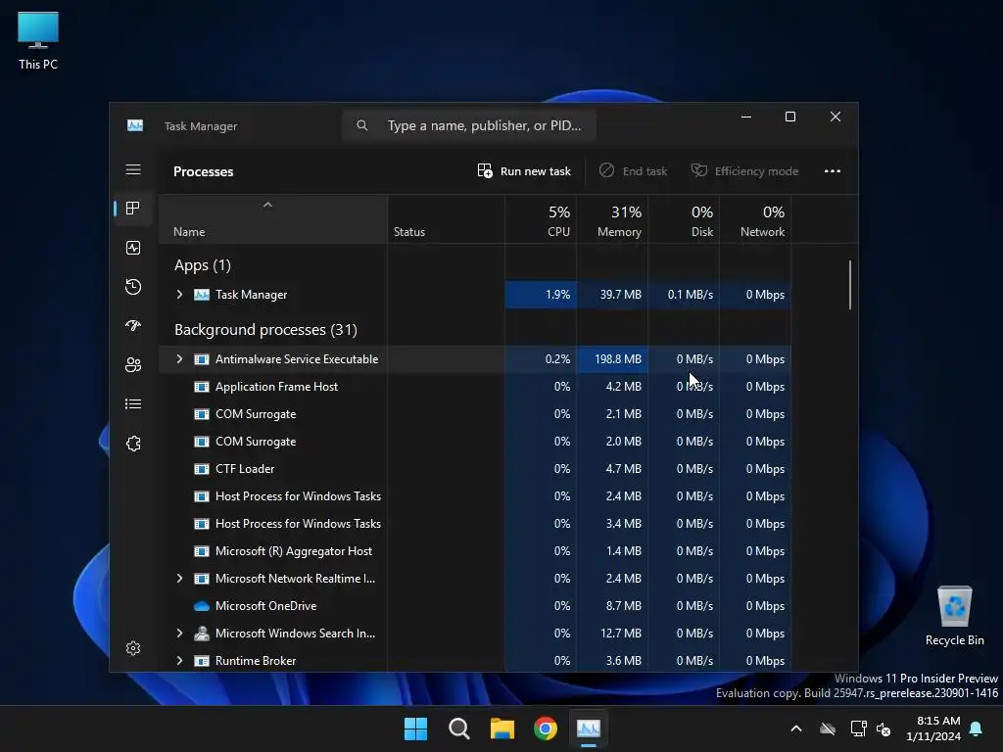Open the Services page icon

point(133,444)
